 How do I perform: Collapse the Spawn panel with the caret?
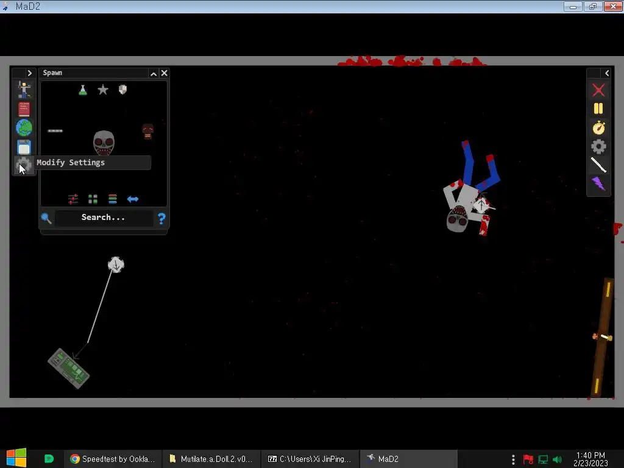tap(153, 74)
